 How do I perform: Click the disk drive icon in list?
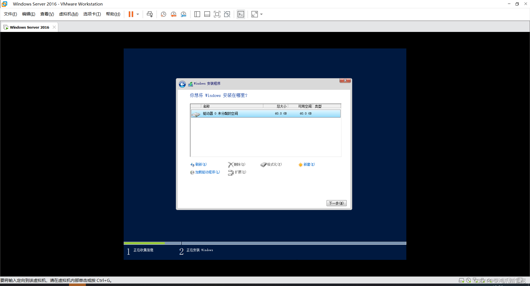[x=196, y=114]
